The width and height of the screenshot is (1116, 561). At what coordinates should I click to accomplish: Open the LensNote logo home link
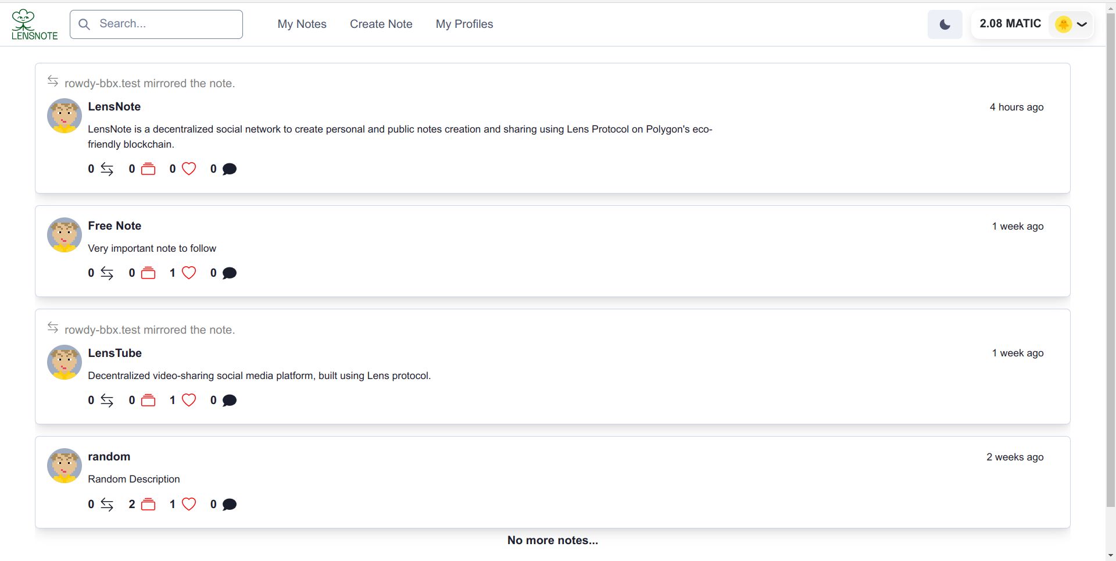[34, 24]
